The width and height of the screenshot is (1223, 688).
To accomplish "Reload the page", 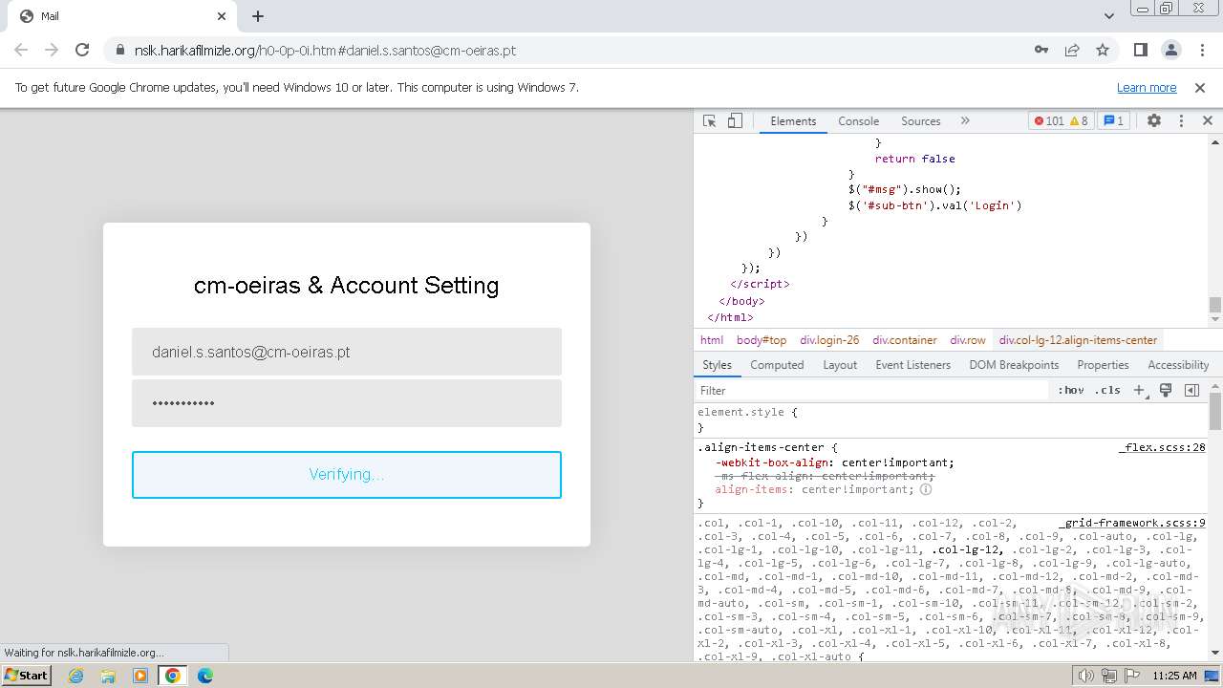I will [82, 50].
